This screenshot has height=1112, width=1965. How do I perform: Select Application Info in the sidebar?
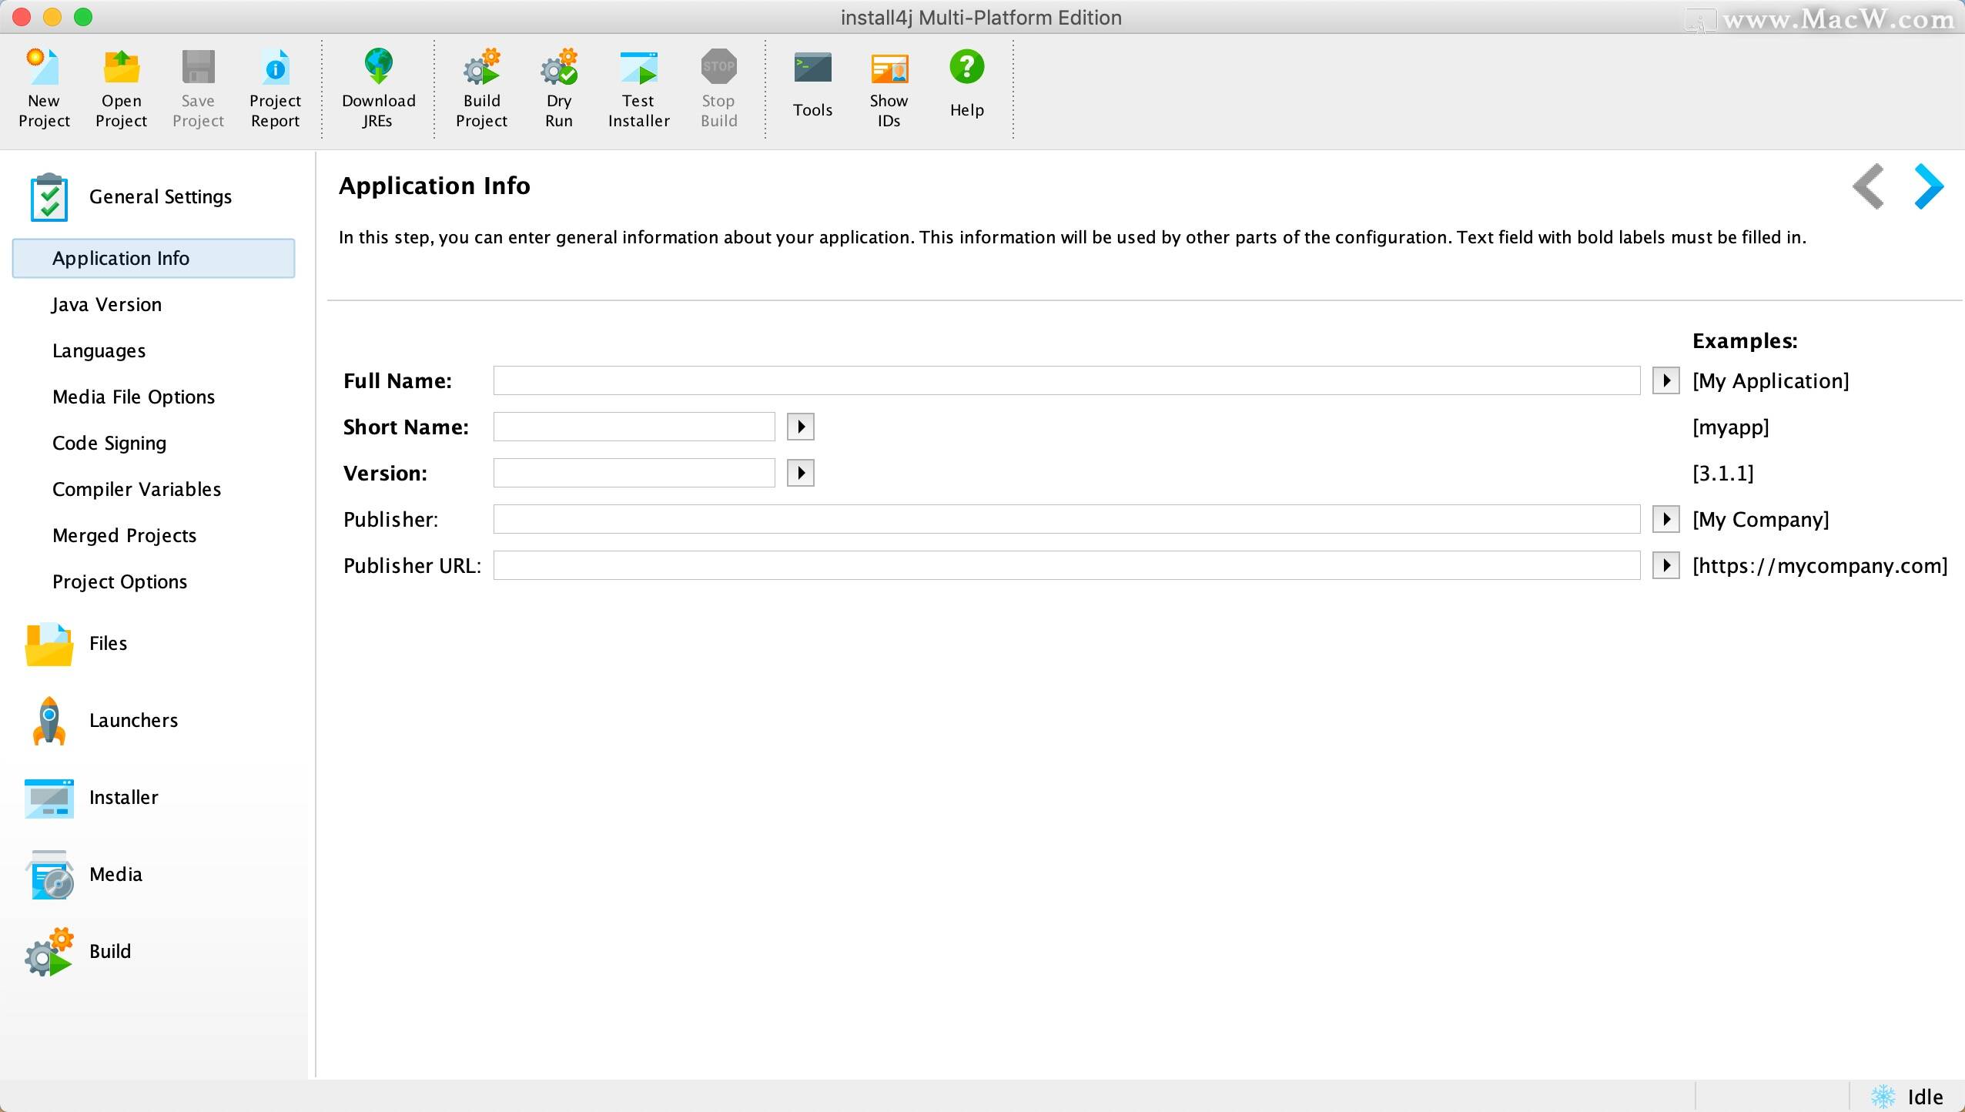pyautogui.click(x=153, y=258)
